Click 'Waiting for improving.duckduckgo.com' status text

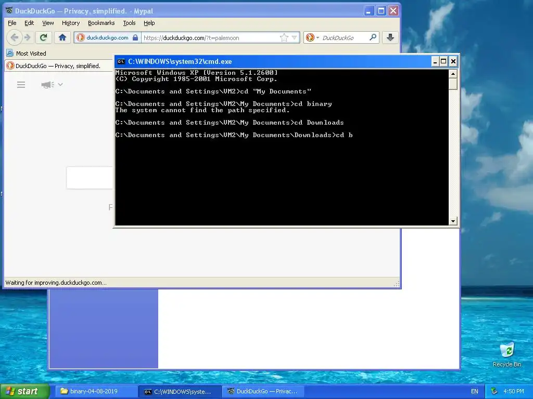point(56,283)
